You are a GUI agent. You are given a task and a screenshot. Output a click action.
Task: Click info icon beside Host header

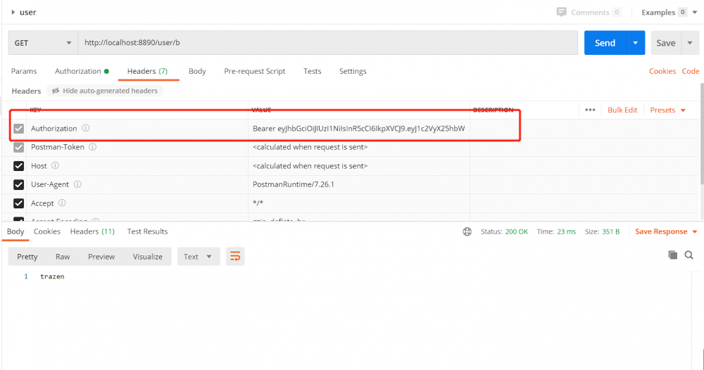click(x=55, y=166)
